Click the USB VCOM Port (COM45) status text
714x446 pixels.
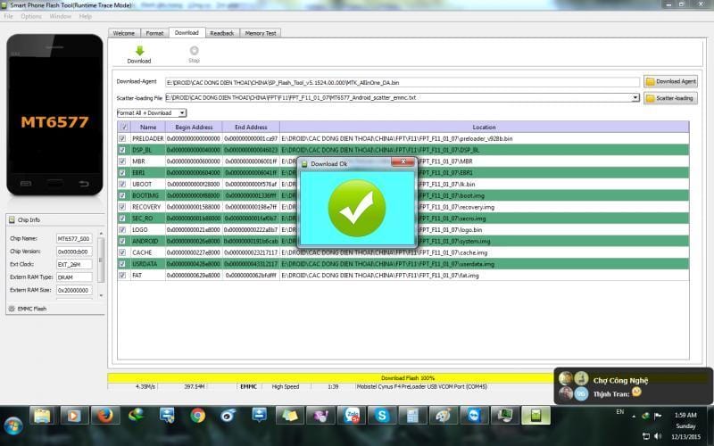point(421,386)
